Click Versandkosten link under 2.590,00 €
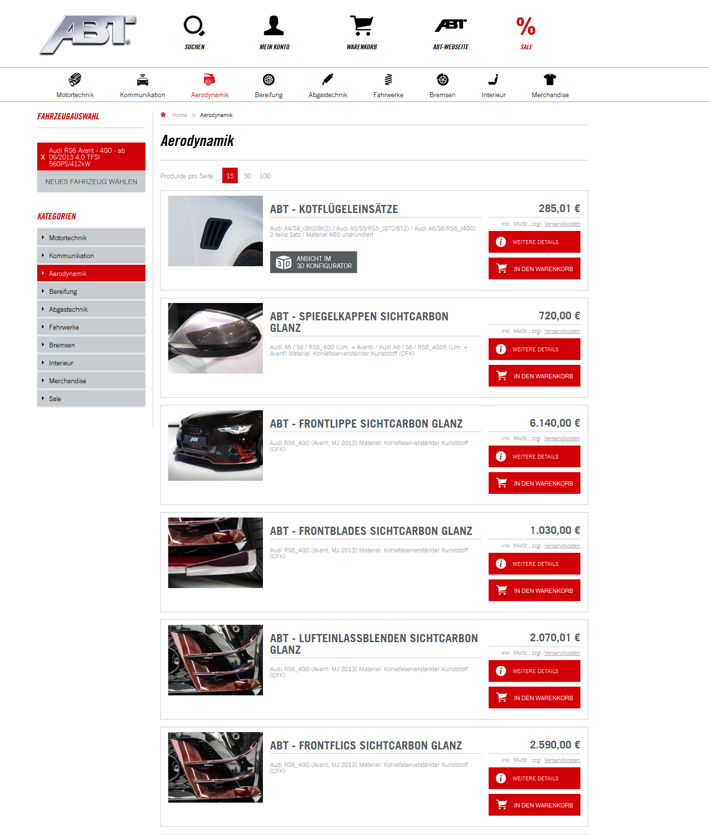The image size is (709, 835). 562,760
